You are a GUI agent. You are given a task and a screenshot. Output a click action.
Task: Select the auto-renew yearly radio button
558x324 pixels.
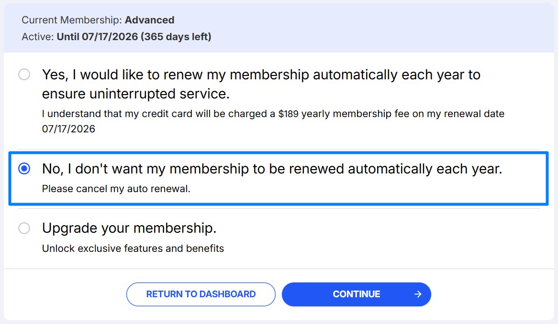pyautogui.click(x=24, y=75)
